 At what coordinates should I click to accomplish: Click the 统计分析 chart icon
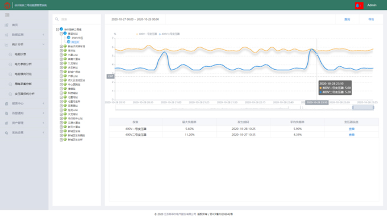pyautogui.click(x=6, y=44)
